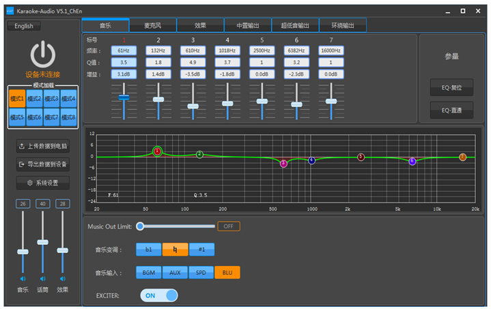Screen dimensions: 491x309
Task: Click the -3.5dB gain field
Action: pyautogui.click(x=193, y=74)
